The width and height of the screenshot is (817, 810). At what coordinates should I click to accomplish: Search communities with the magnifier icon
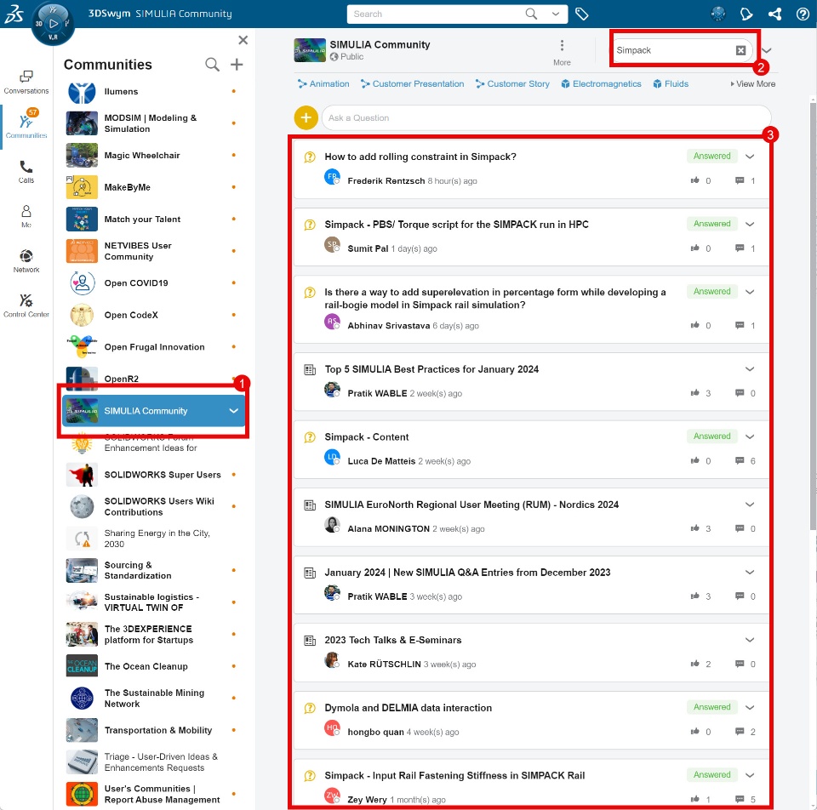click(212, 65)
